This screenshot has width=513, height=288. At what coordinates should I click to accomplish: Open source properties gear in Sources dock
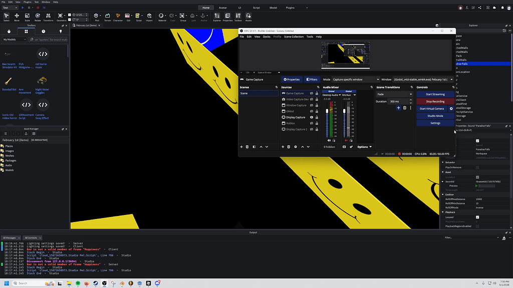(296, 147)
